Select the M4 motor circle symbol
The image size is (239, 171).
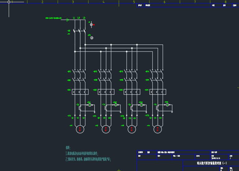click(x=158, y=129)
